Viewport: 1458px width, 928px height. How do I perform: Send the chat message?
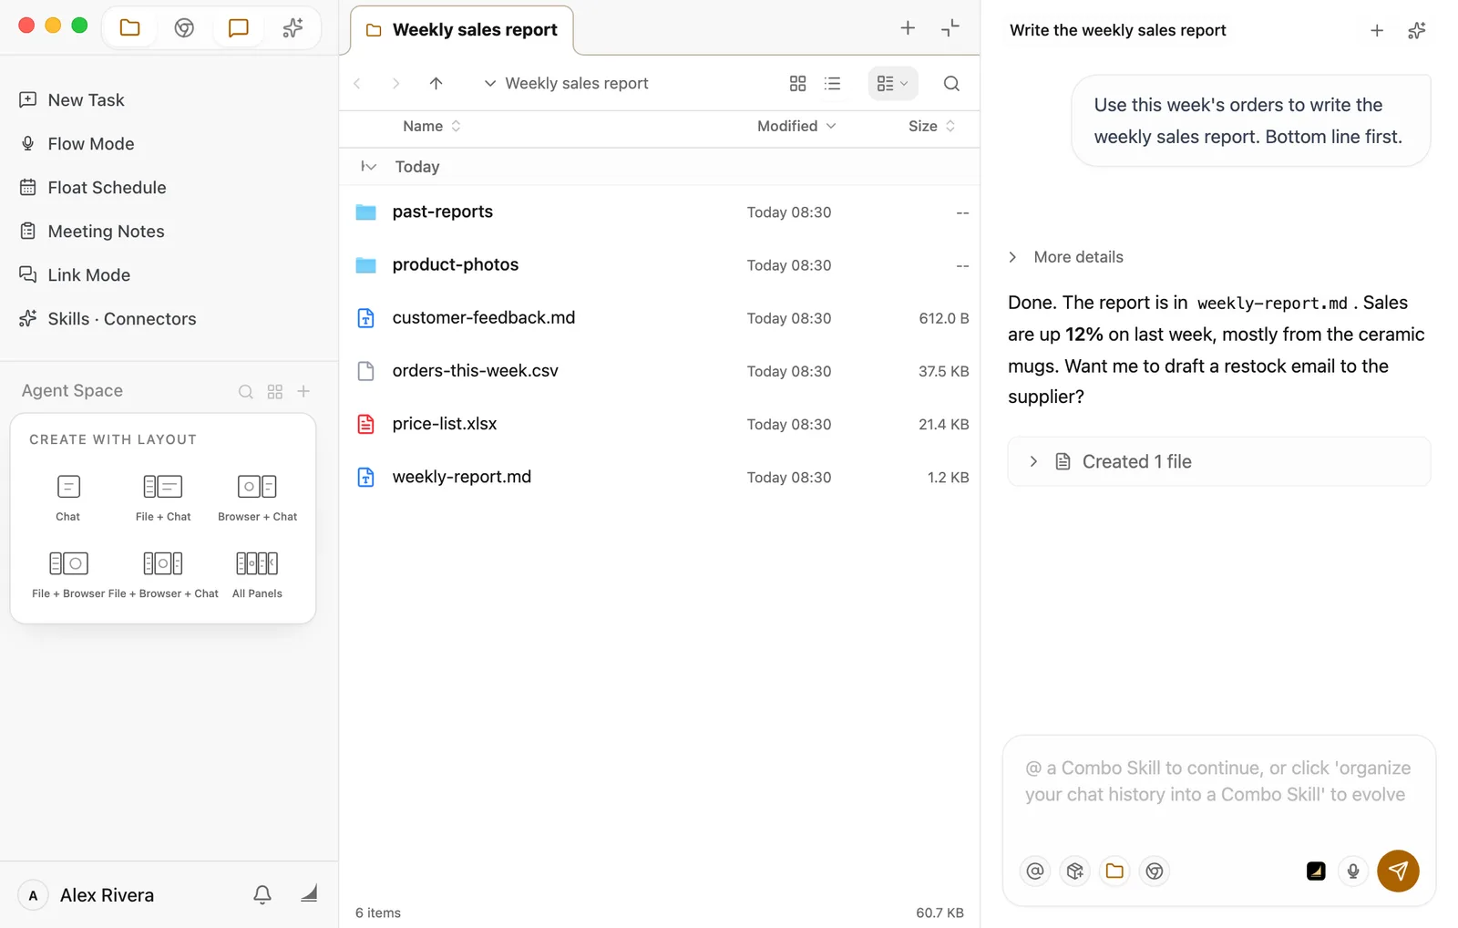pyautogui.click(x=1398, y=871)
